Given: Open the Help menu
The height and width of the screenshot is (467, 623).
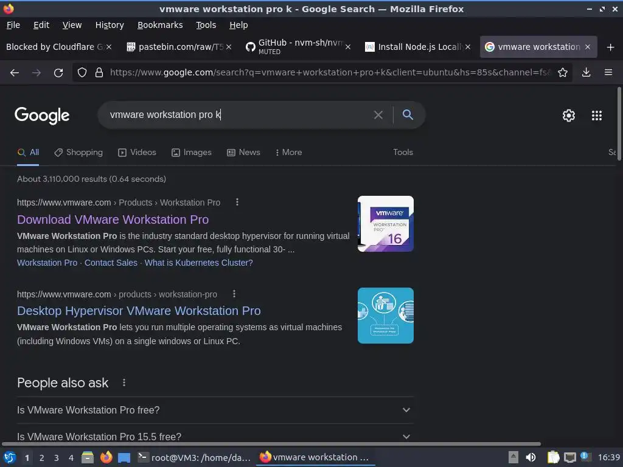Looking at the screenshot, I should pos(238,25).
